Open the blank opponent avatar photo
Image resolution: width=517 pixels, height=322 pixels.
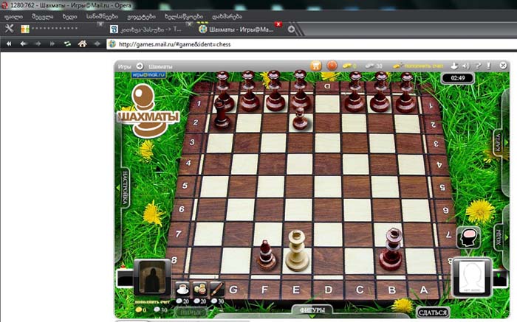(x=471, y=278)
